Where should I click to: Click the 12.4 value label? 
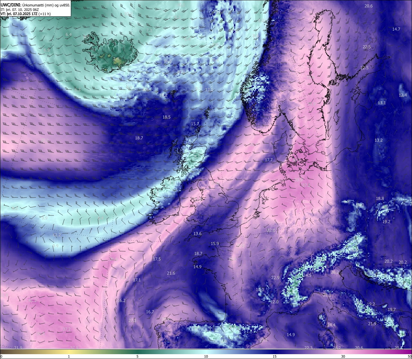[x=403, y=95]
